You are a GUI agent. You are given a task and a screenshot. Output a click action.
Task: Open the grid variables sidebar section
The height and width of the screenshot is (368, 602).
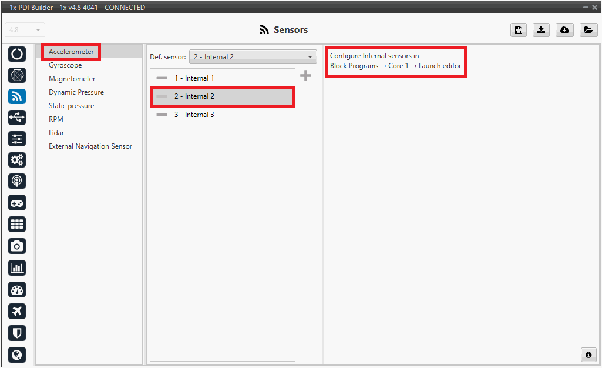17,224
